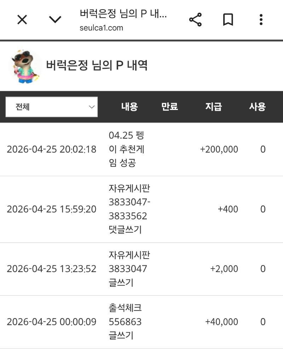Click the 내용 column header
The height and width of the screenshot is (349, 283).
click(129, 107)
